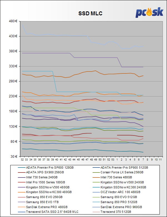
Task: Click week 40 on the x-axis
Action: point(57,160)
